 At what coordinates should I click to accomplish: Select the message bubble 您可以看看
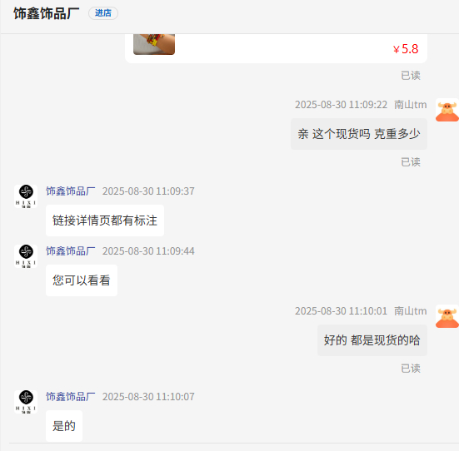pyautogui.click(x=82, y=280)
